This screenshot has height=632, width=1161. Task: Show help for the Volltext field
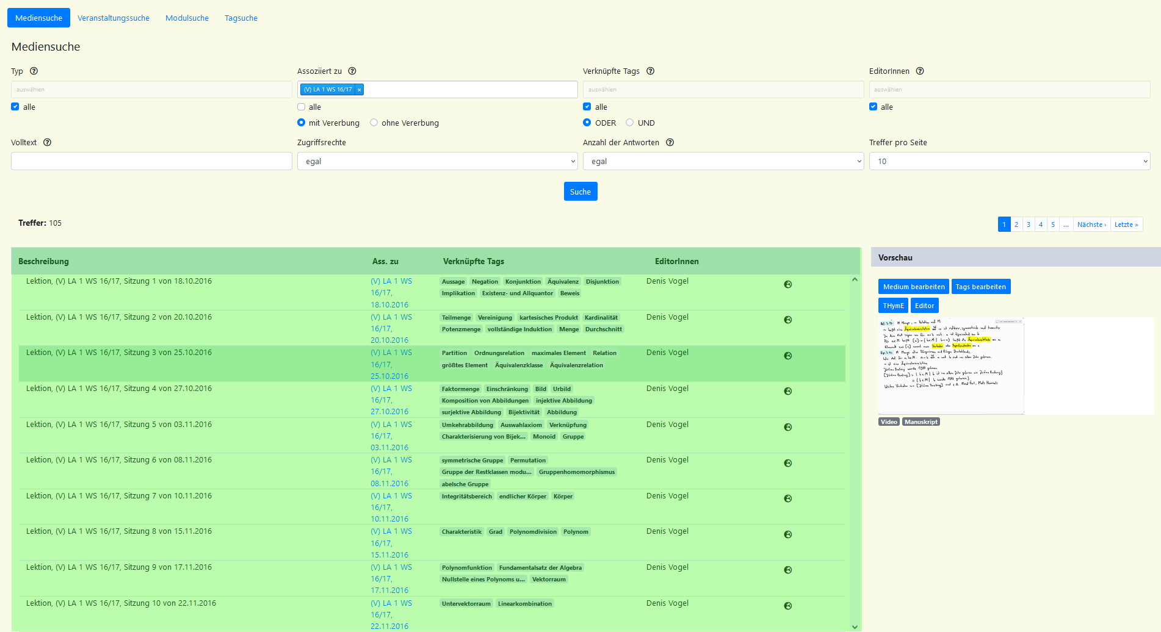(x=47, y=143)
